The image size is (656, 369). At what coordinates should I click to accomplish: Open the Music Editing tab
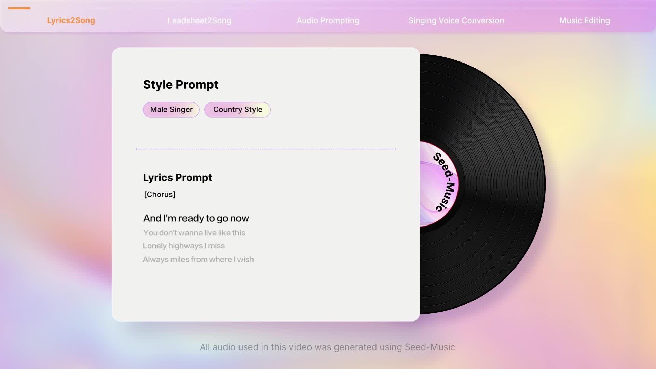tap(584, 20)
